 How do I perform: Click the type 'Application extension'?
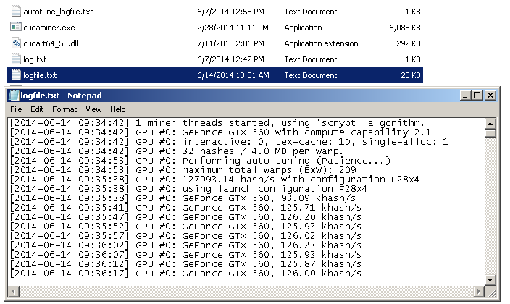point(321,43)
